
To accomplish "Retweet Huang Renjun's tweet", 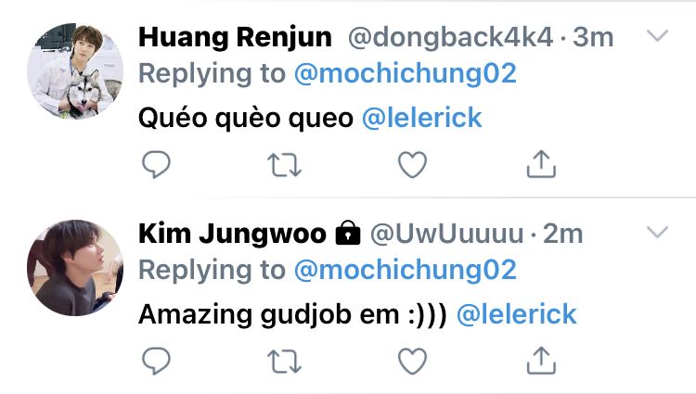I will click(x=284, y=165).
